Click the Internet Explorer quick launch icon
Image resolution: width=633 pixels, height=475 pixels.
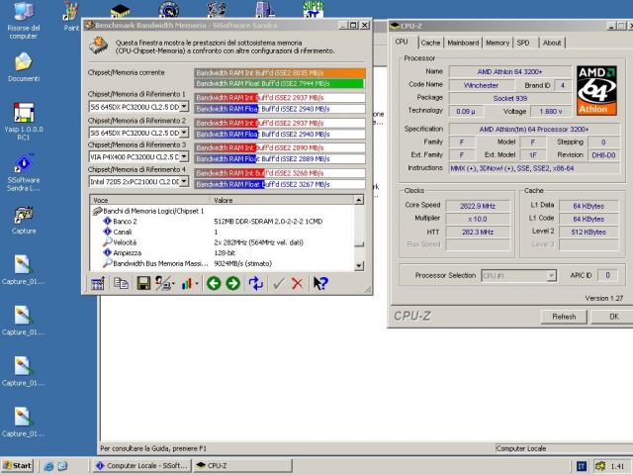tap(48, 466)
